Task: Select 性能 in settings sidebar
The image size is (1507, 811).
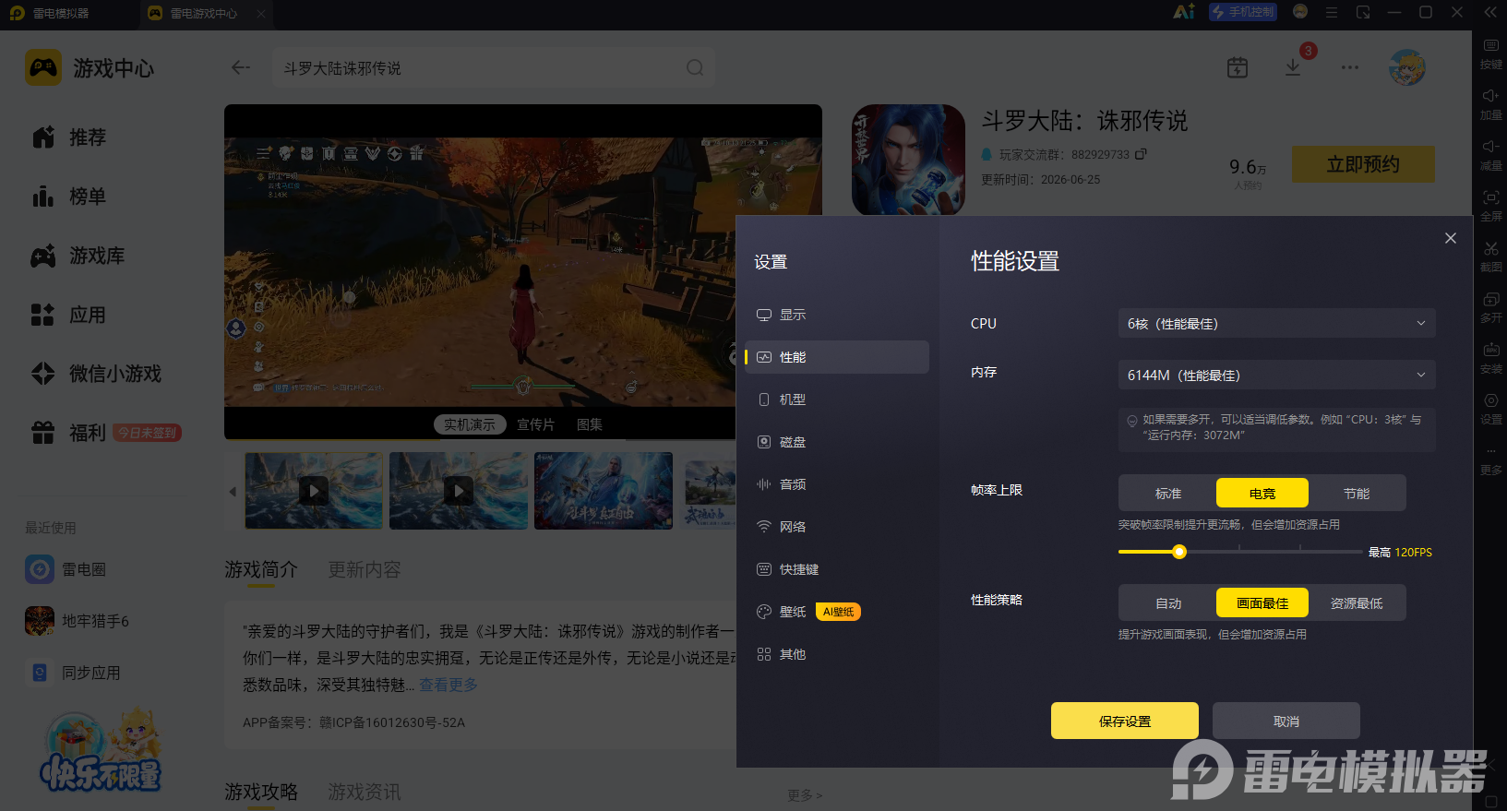Action: (x=837, y=357)
